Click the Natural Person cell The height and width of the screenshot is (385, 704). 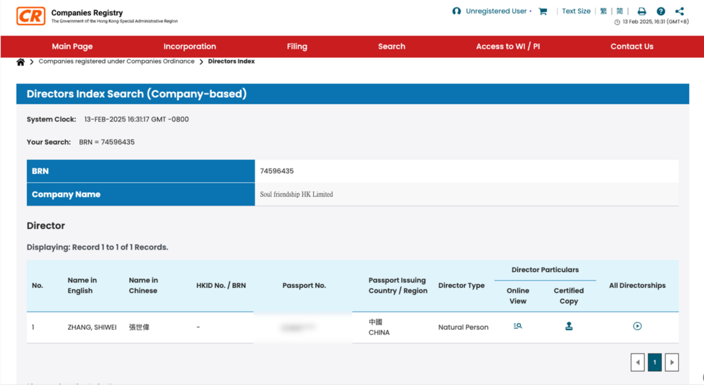[463, 327]
